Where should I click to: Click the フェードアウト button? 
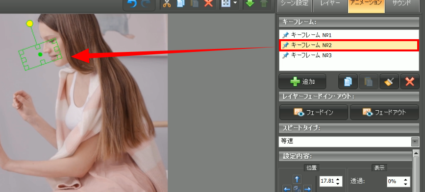click(384, 112)
